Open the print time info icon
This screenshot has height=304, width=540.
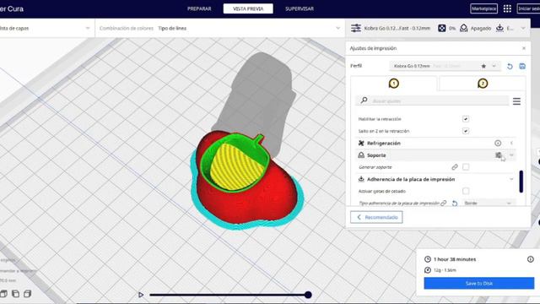click(x=531, y=259)
